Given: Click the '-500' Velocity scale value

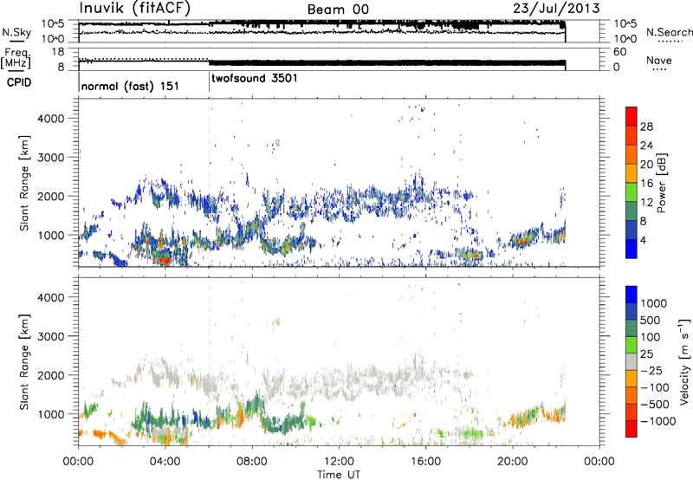Looking at the screenshot, I should pos(655,405).
